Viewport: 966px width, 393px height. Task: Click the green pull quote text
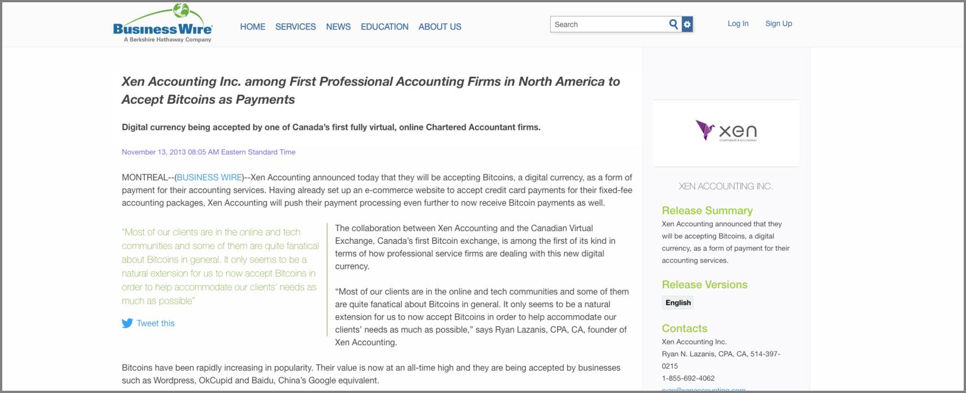[x=220, y=267]
